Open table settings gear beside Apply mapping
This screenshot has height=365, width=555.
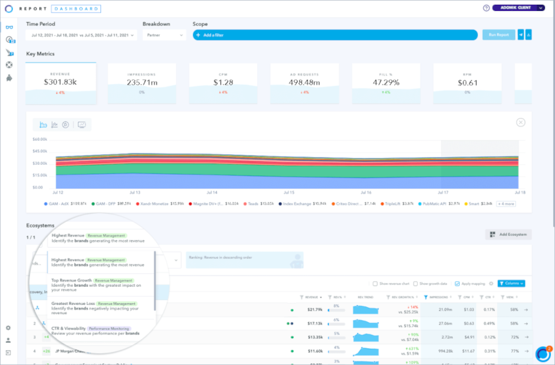pyautogui.click(x=491, y=284)
